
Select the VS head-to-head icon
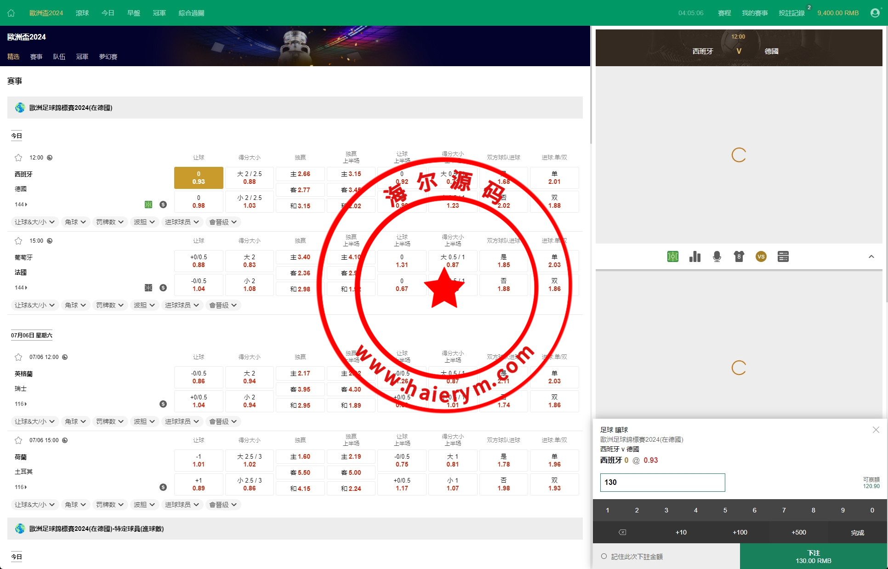(x=761, y=256)
